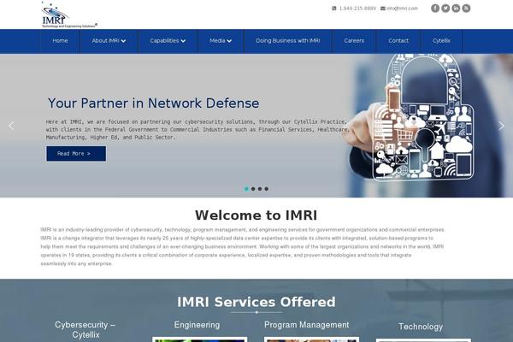Click the phone number 1.949.215.8889
The image size is (513, 342).
(x=357, y=9)
